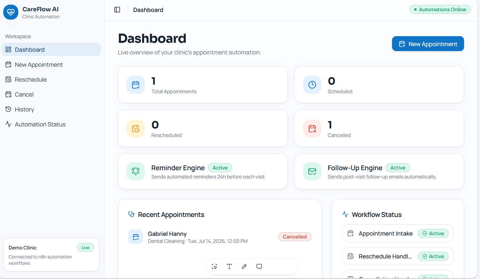Click the Workflow Status pulse icon

click(x=345, y=214)
